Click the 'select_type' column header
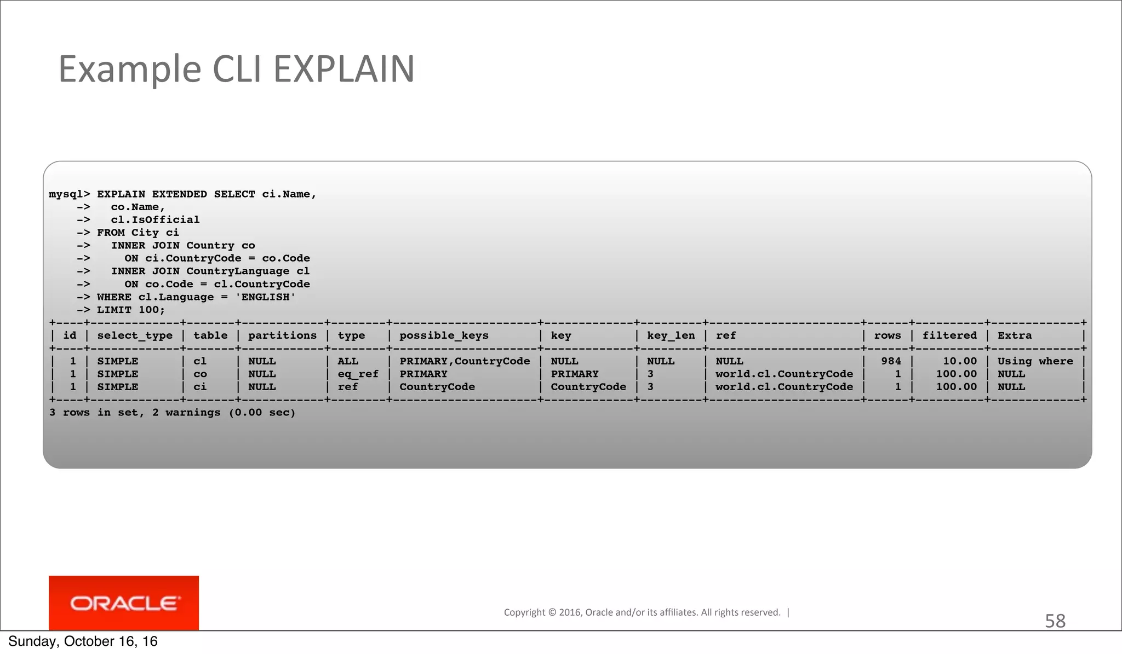This screenshot has width=1122, height=654. 135,335
